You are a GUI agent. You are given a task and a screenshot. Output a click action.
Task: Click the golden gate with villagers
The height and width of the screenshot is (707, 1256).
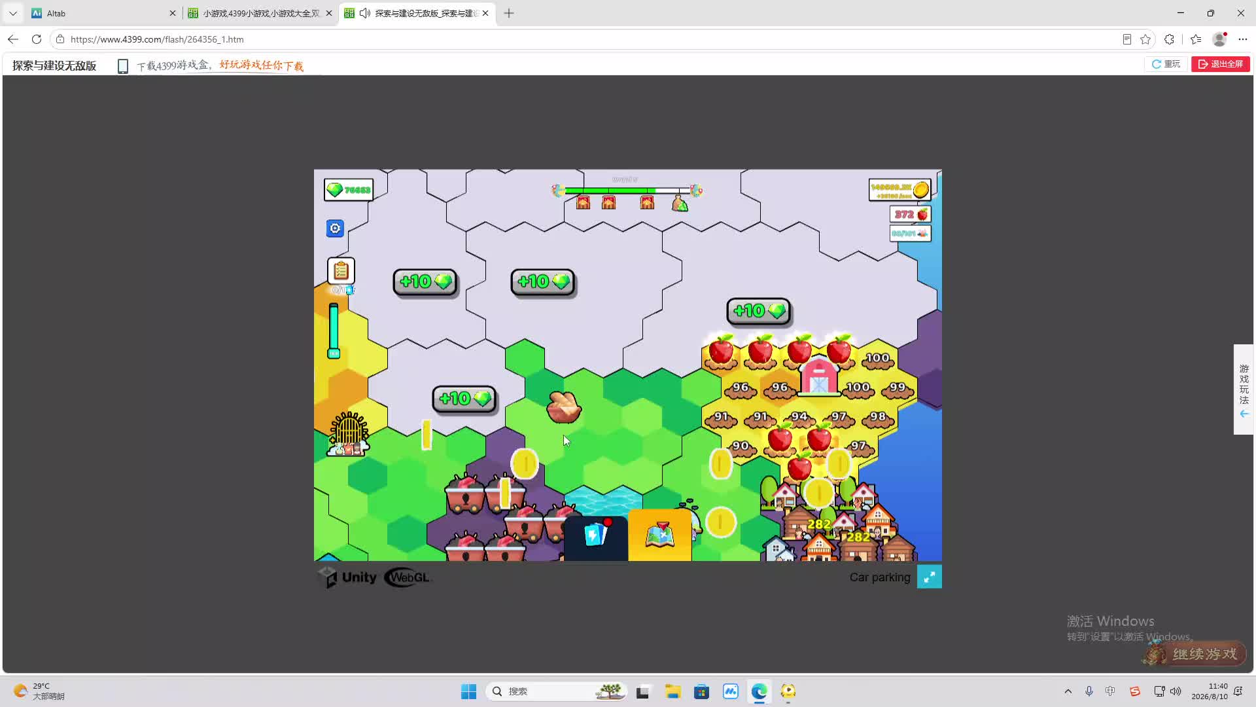point(349,433)
